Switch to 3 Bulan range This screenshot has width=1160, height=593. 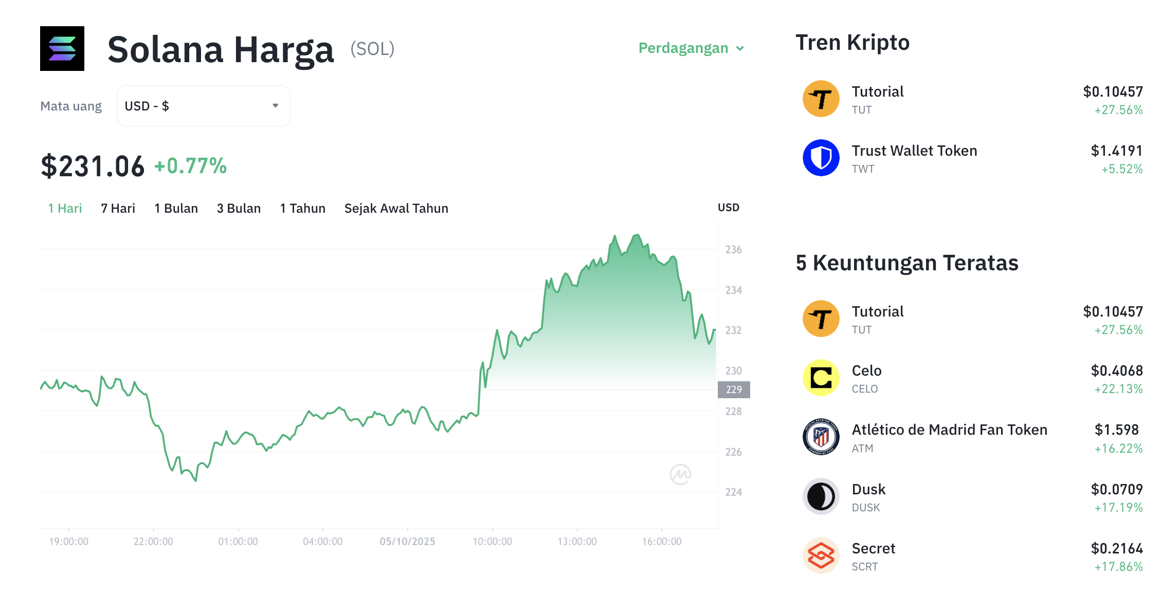coord(239,208)
